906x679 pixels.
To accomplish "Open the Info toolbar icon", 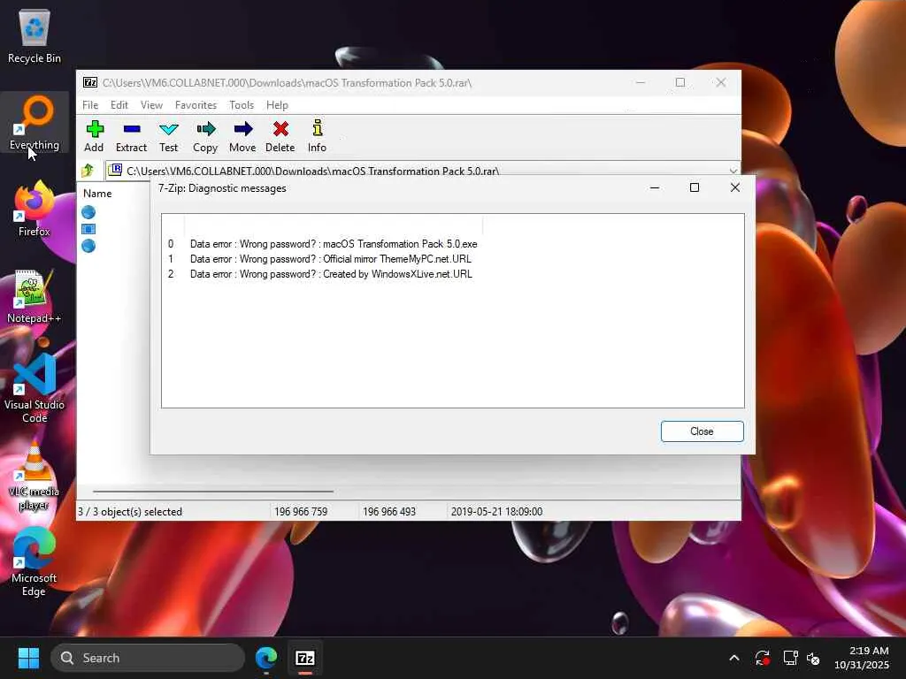I will click(317, 136).
